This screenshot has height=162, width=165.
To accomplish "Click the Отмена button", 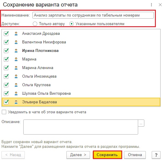I will click(x=135, y=155).
